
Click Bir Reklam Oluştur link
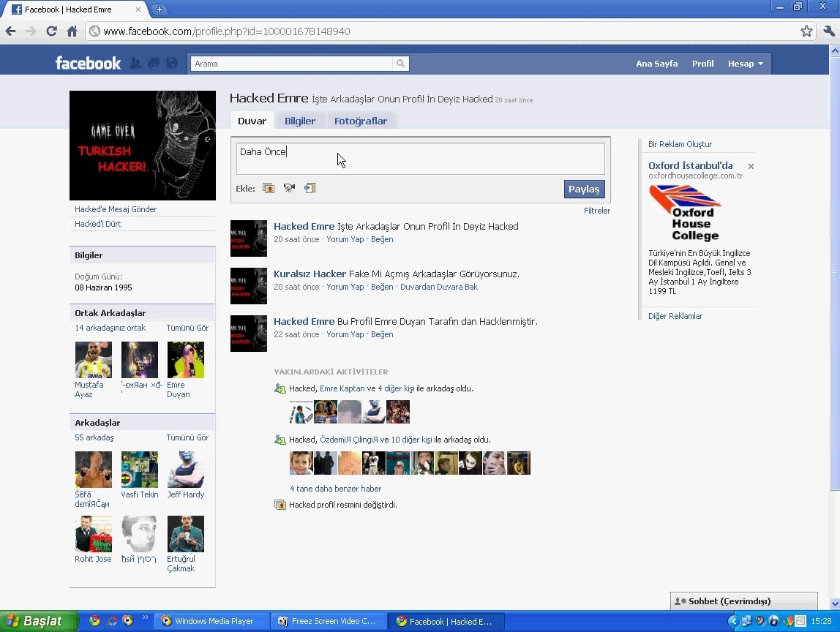680,144
